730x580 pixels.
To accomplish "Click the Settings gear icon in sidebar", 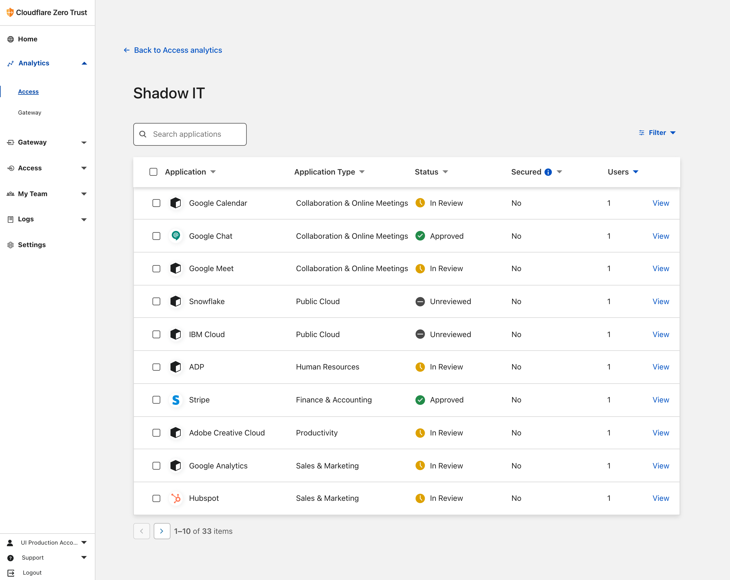I will click(11, 245).
